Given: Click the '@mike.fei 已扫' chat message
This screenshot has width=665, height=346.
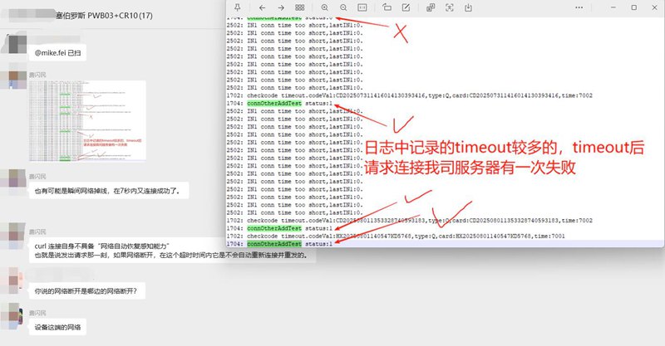Looking at the screenshot, I should point(57,53).
